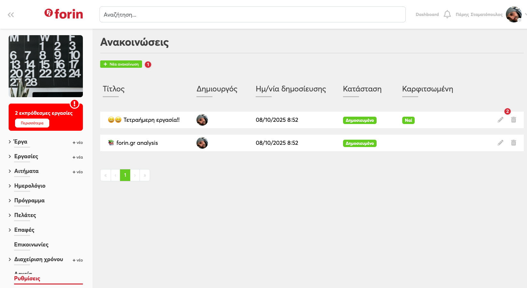This screenshot has height=288, width=527.
Task: Click the Νέα ανακοίνωση button
Action: point(121,64)
